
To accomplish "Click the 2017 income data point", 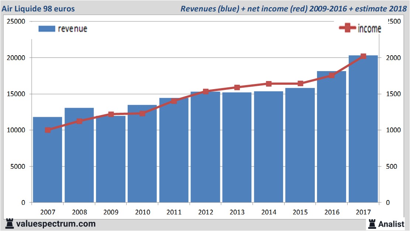I will (x=363, y=56).
